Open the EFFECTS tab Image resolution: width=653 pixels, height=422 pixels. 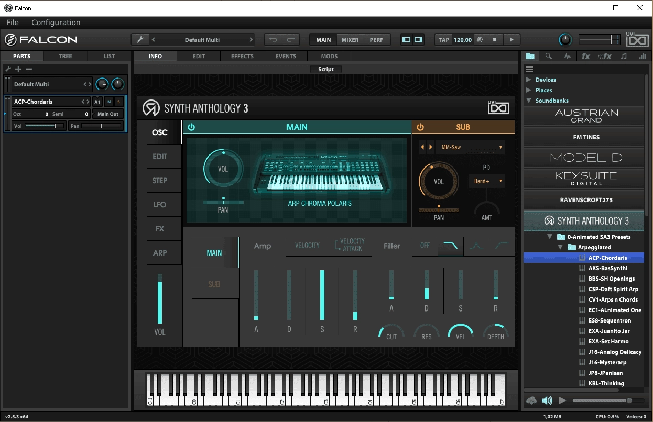coord(242,56)
